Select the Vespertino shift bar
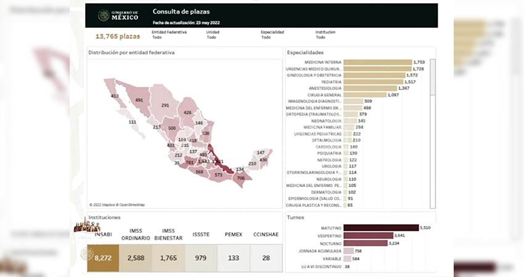 (368, 235)
